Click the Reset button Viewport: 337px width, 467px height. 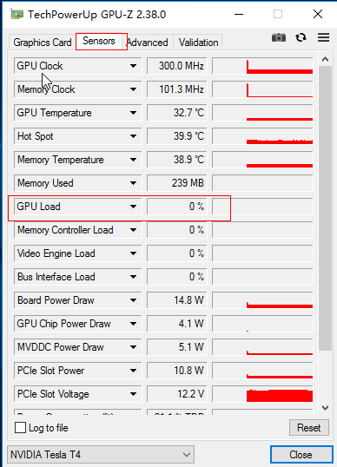coord(309,428)
